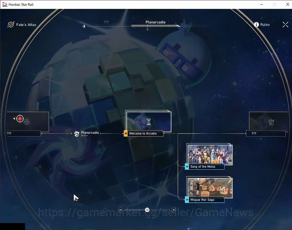Image resolution: width=292 pixels, height=230 pixels.
Task: Open the Wispae War Saga thumbnail
Action: coord(210,187)
